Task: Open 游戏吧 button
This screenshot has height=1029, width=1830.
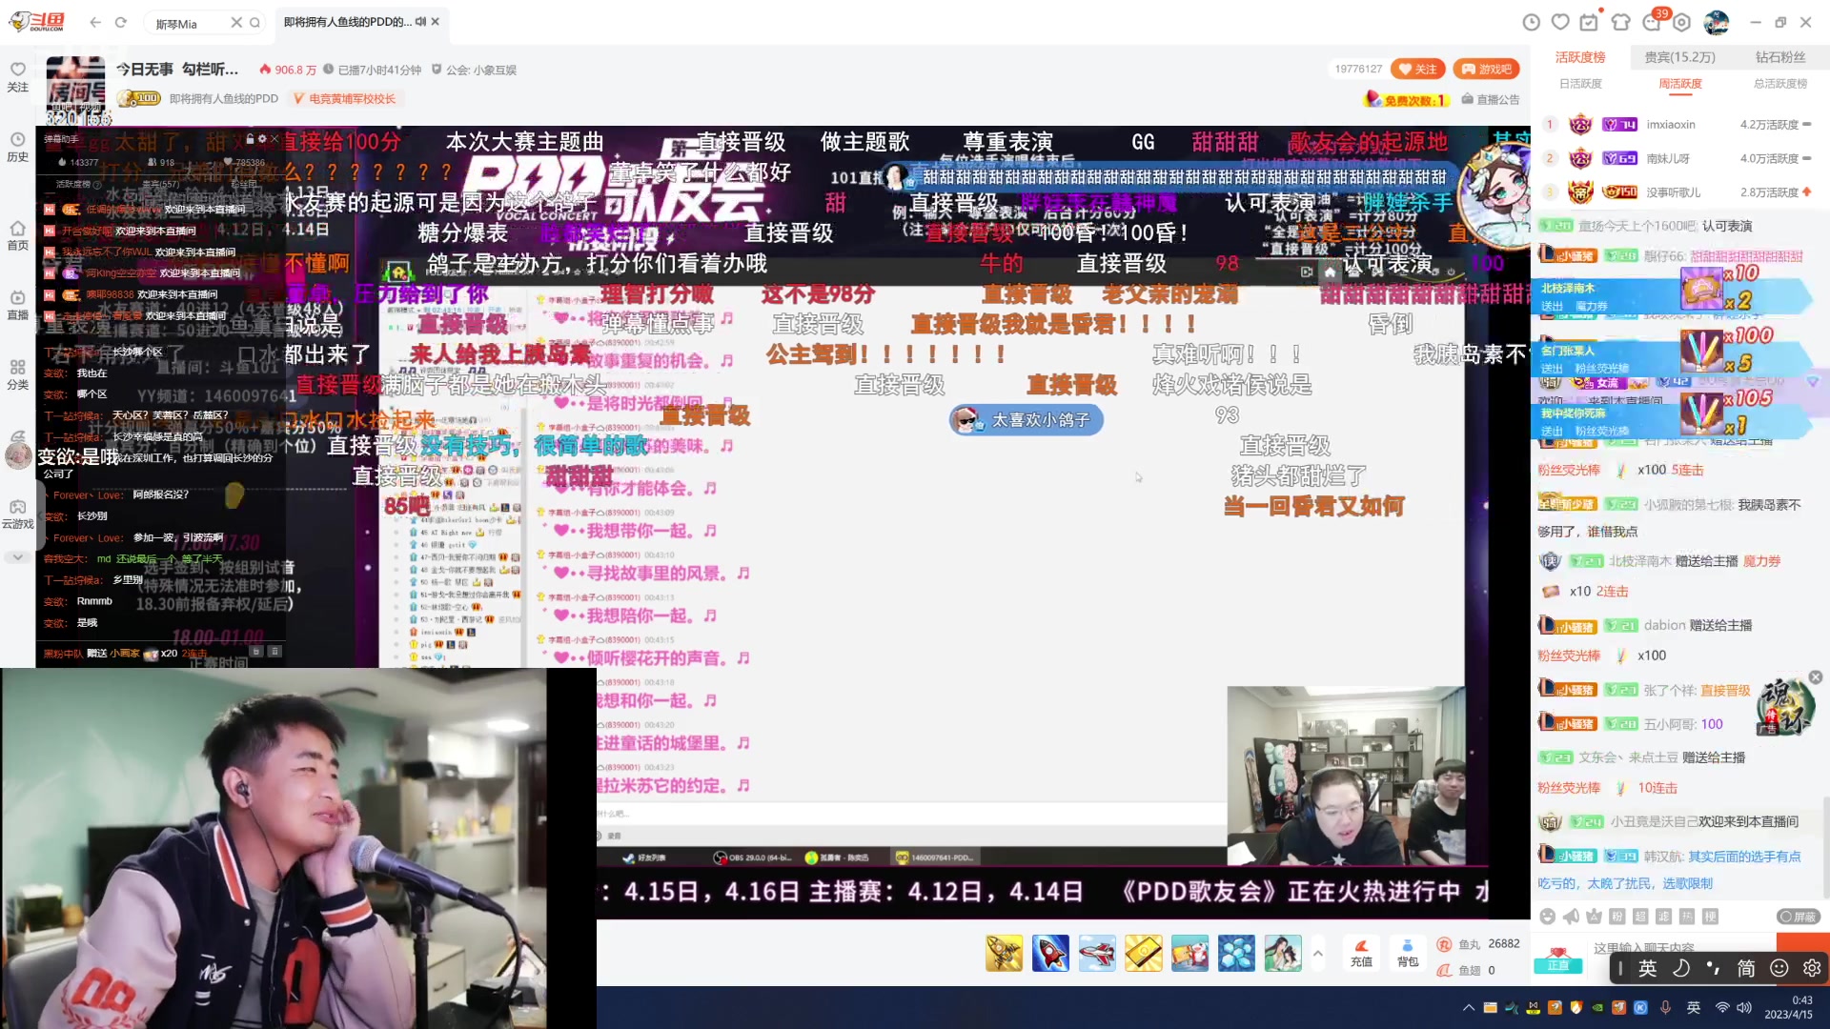Action: [x=1487, y=69]
